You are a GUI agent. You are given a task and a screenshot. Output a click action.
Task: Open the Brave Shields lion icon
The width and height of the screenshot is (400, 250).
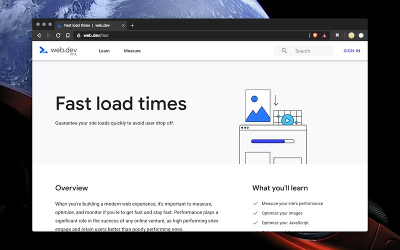[x=315, y=35]
